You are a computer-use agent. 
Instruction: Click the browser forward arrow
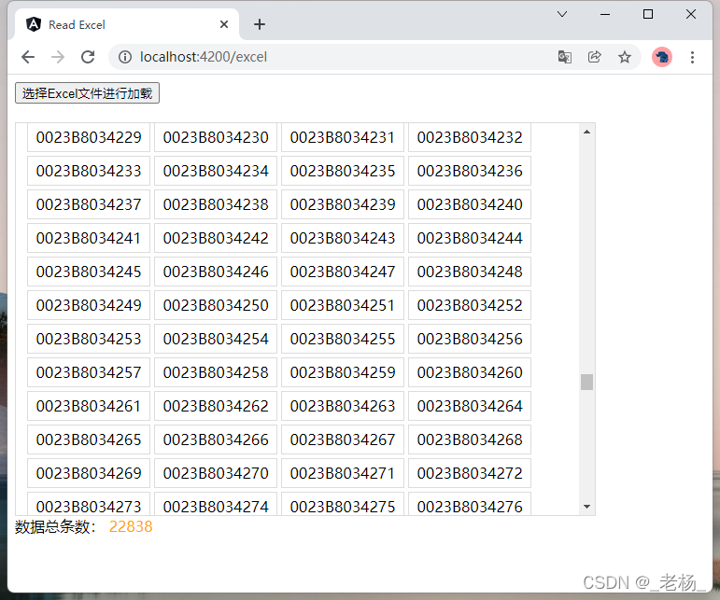(x=58, y=57)
